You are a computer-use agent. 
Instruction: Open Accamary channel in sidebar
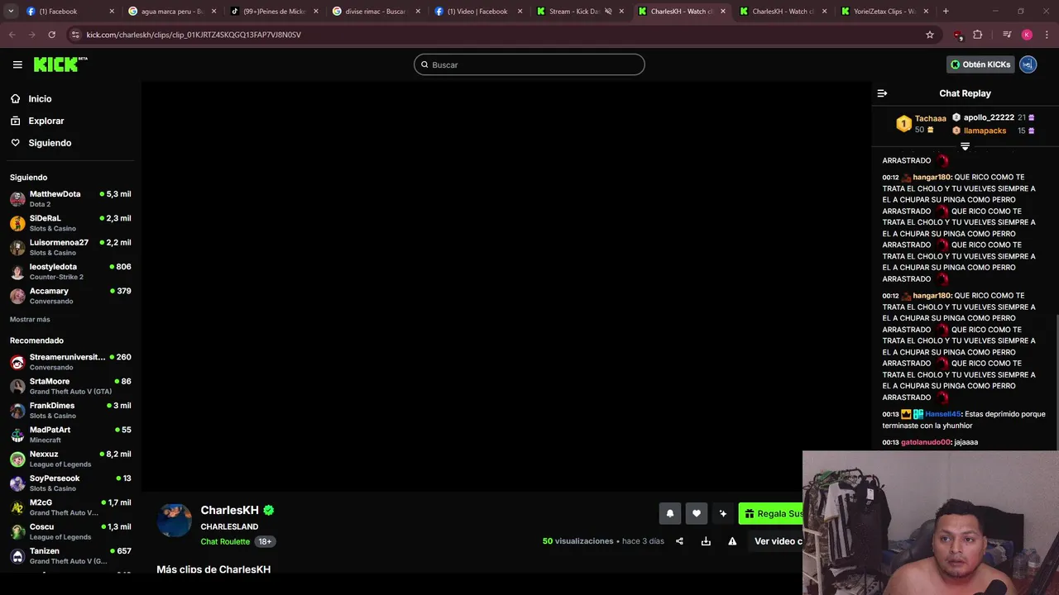tap(70, 296)
